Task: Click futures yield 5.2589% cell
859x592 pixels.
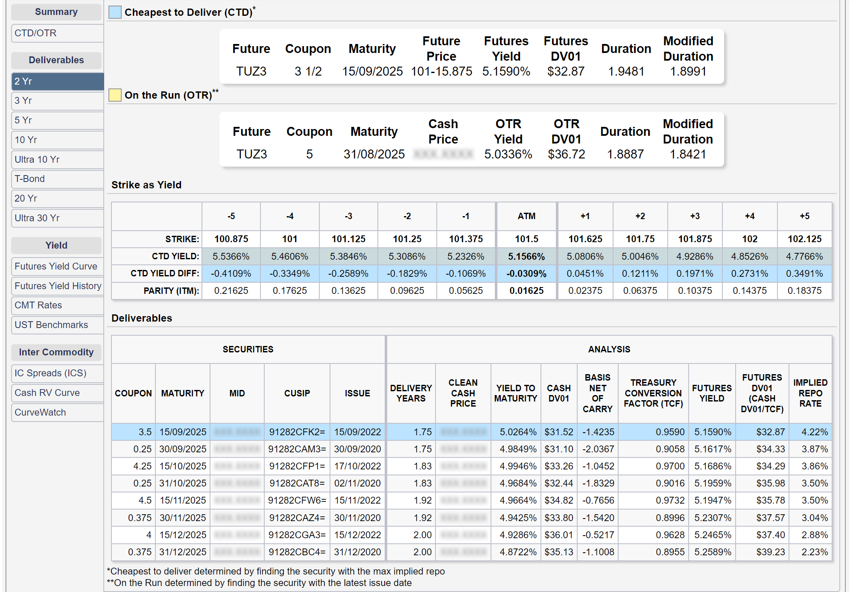Action: [x=712, y=552]
